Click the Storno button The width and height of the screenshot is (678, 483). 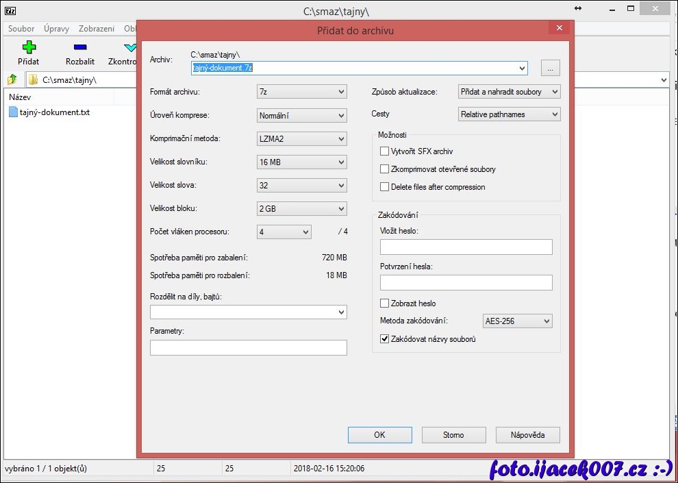click(453, 435)
